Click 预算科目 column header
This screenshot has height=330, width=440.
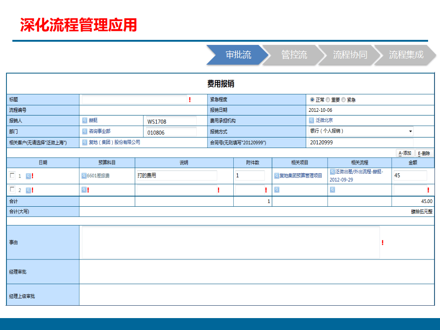[107, 162]
